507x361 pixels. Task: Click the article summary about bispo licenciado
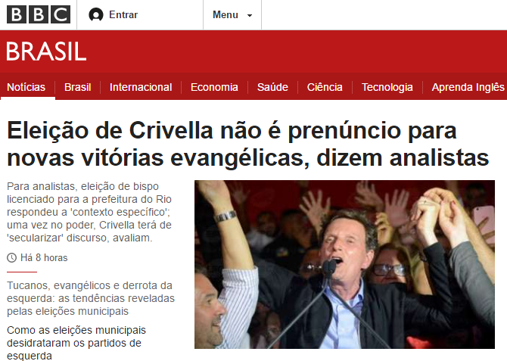point(89,212)
